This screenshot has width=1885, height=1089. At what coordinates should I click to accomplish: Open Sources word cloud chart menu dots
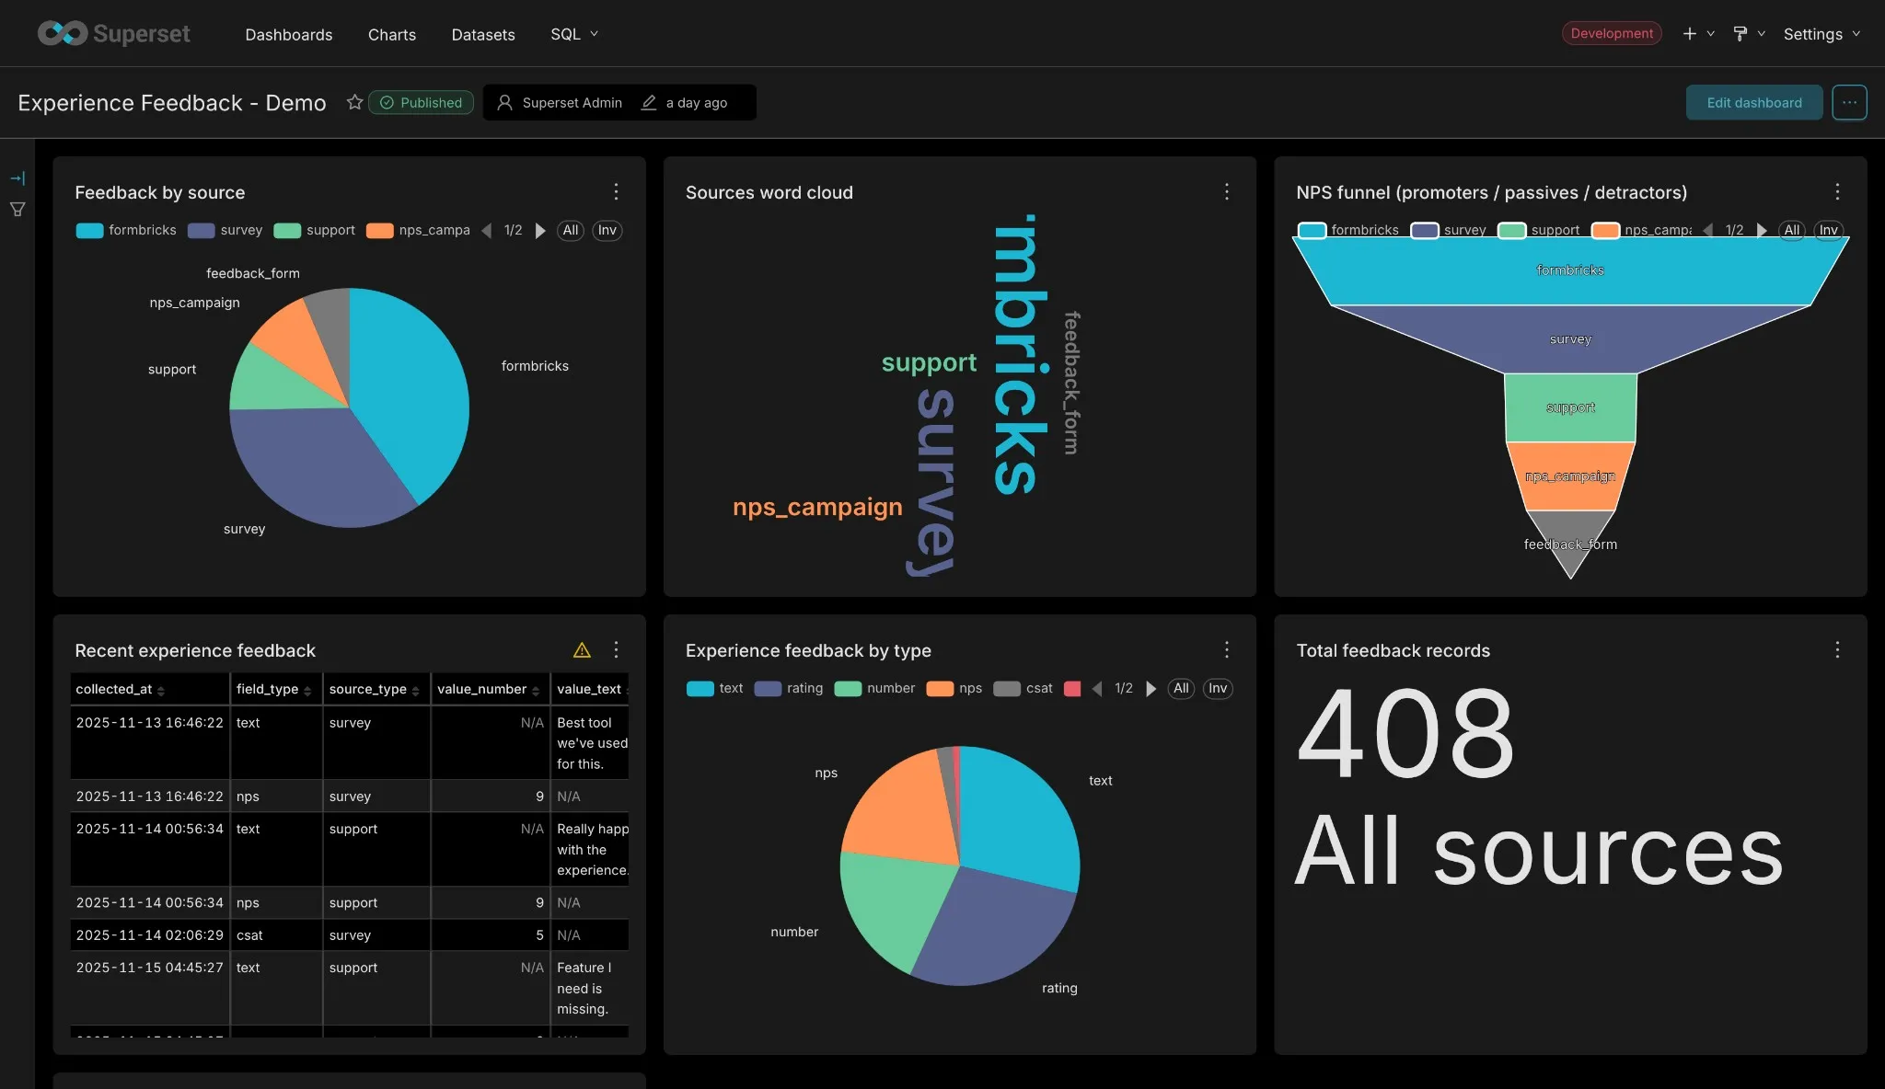(1226, 191)
